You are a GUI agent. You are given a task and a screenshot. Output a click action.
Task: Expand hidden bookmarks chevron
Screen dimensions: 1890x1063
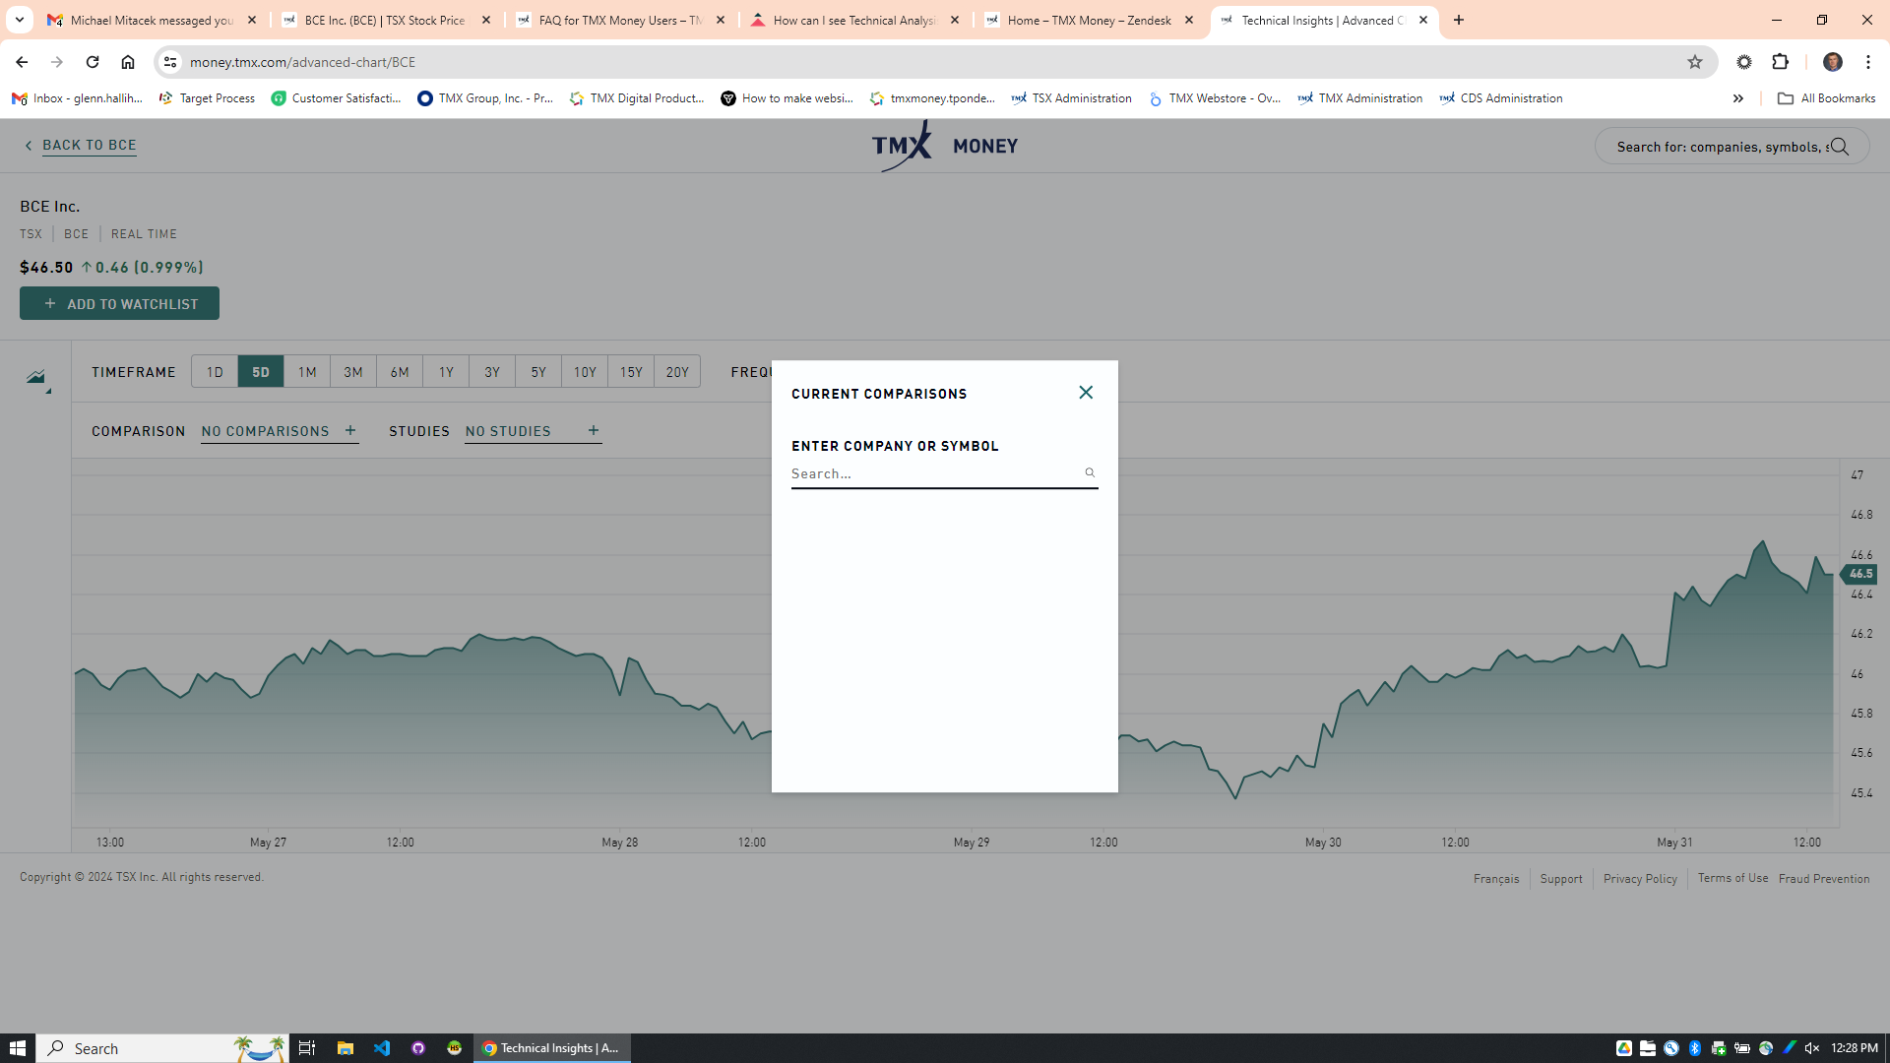tap(1737, 98)
